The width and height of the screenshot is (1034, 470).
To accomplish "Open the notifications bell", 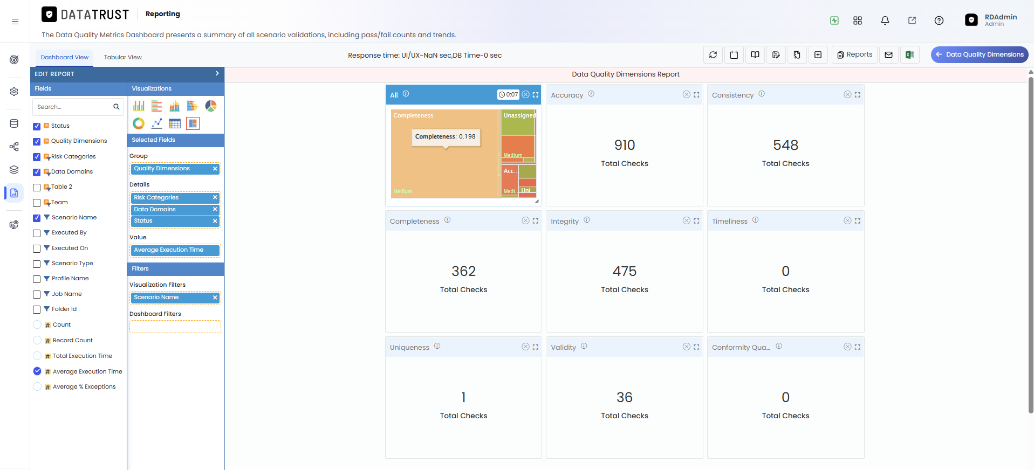I will [885, 20].
